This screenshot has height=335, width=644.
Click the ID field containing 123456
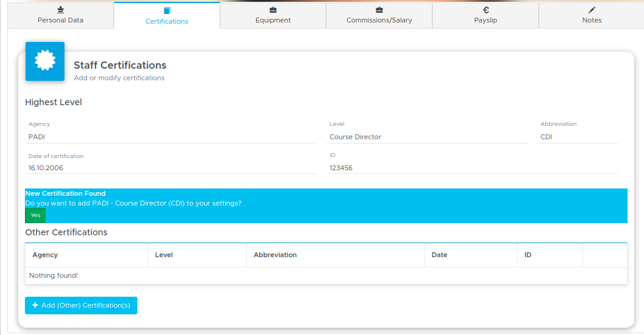coord(472,168)
